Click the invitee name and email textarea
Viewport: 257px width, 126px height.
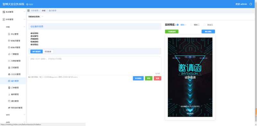coord(95,66)
